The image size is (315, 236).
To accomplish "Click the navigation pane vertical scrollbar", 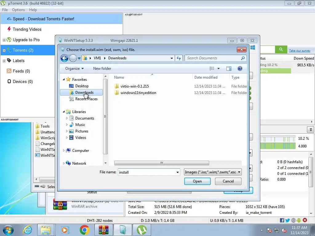I will tap(105, 116).
